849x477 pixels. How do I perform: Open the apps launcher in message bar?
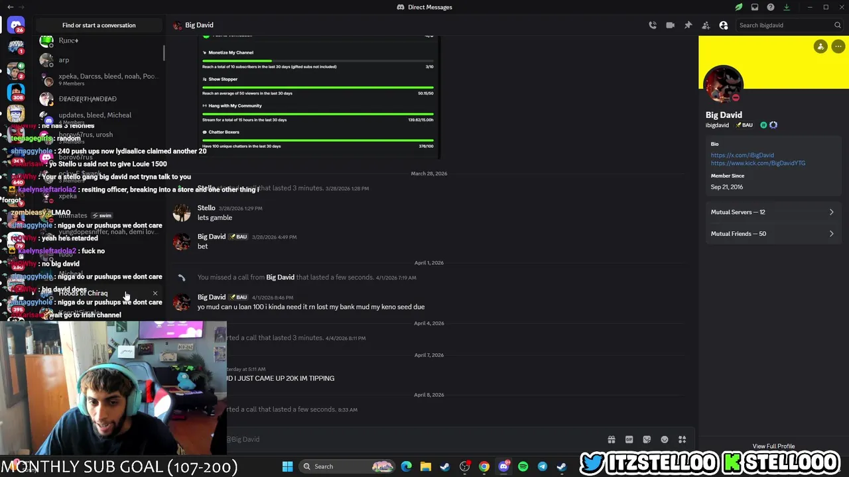click(682, 439)
